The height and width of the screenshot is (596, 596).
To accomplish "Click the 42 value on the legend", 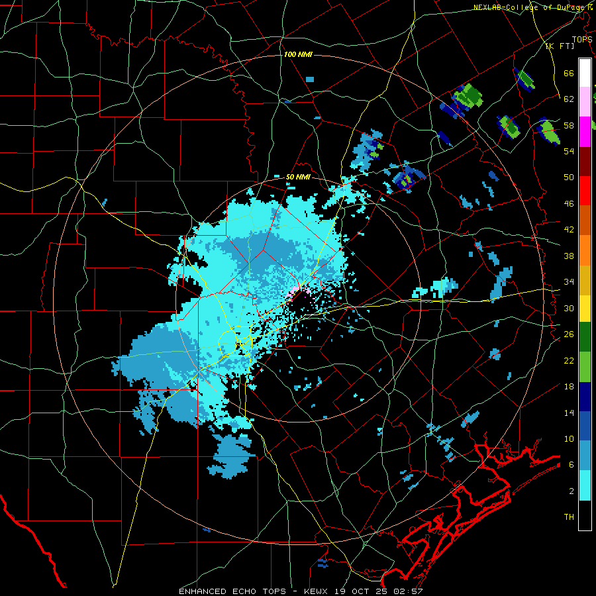I will (569, 230).
